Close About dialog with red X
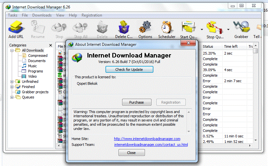 (x=188, y=43)
